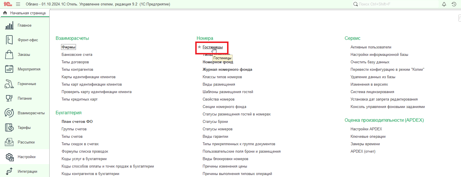461x177 pixels.
Task: Open the Гостиницы link
Action: tap(212, 47)
